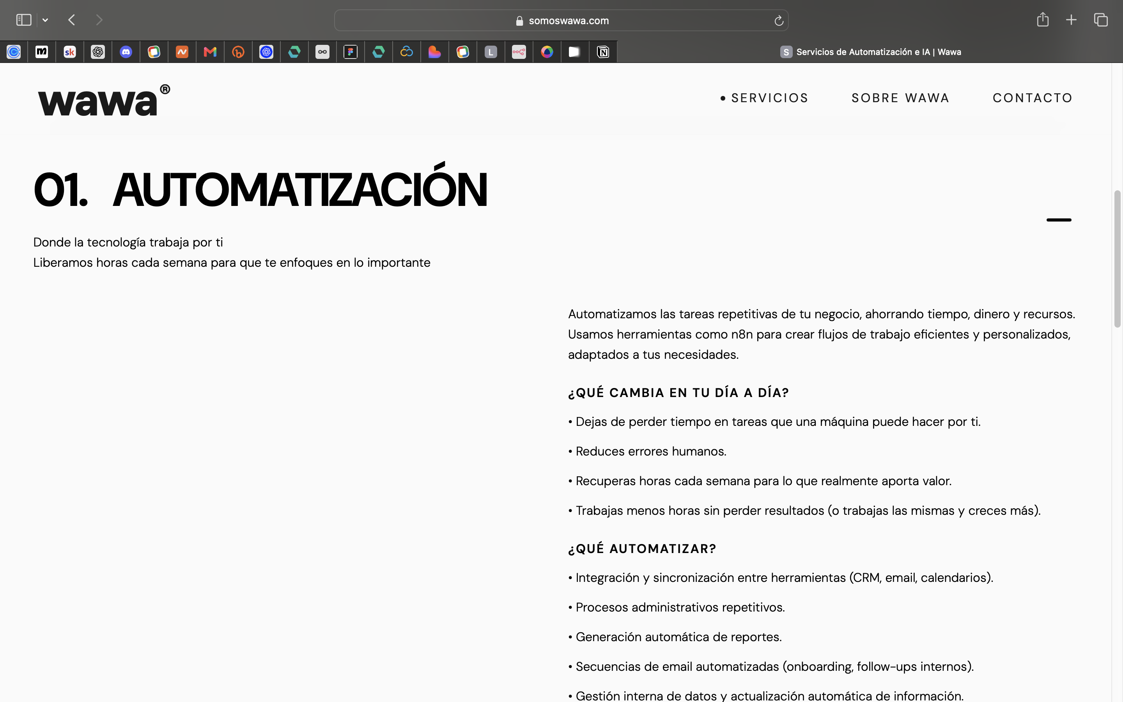The height and width of the screenshot is (702, 1123).
Task: Click '¿QUÉ AUTOMATIZAR?' heading
Action: tap(642, 549)
